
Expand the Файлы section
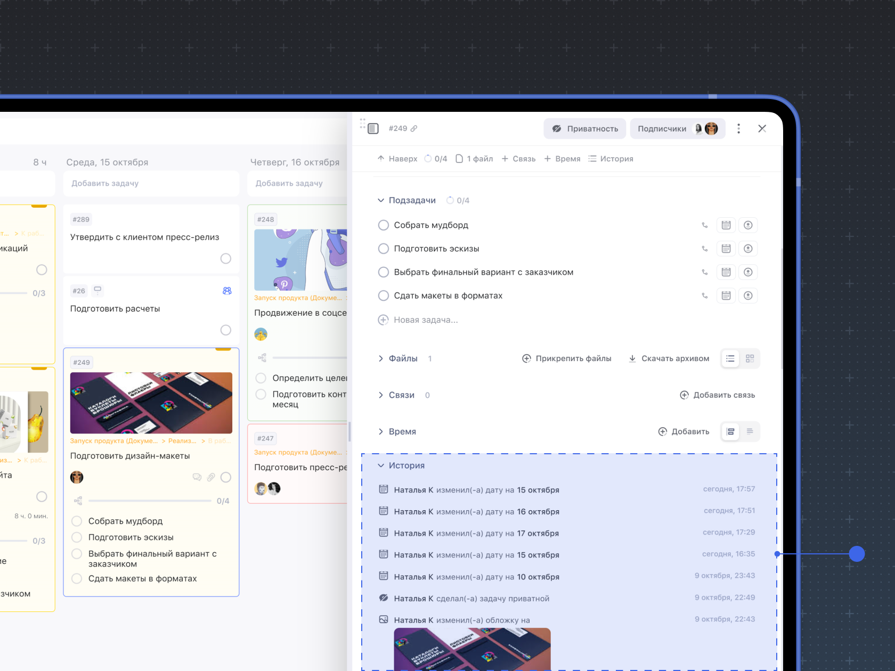point(381,359)
